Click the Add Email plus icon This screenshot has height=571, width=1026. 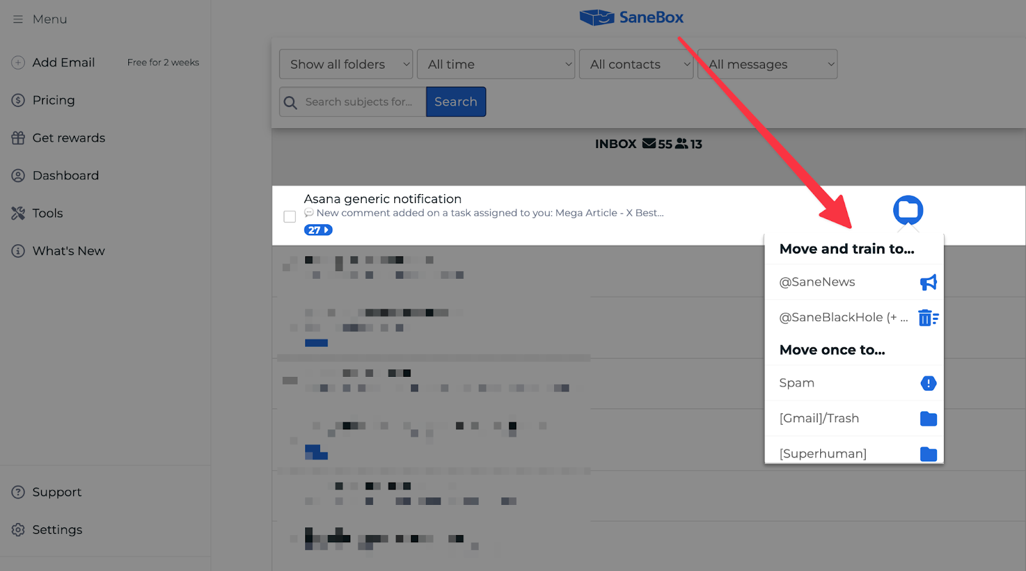click(x=18, y=63)
